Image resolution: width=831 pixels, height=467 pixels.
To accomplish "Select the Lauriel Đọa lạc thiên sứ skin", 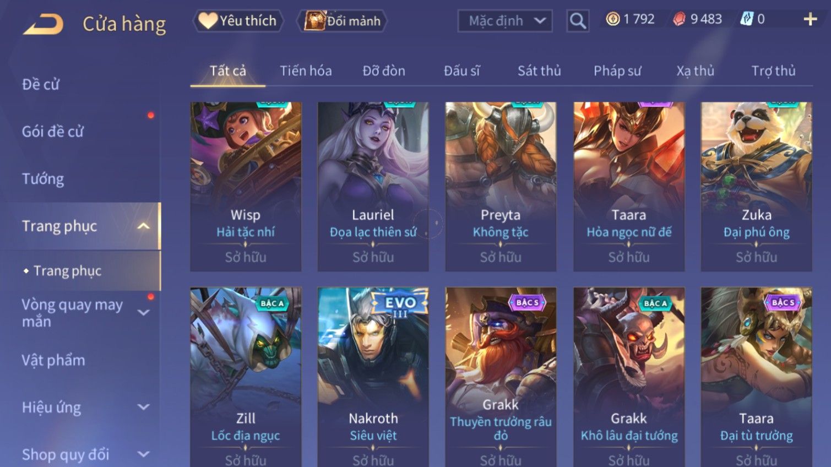I will 373,186.
